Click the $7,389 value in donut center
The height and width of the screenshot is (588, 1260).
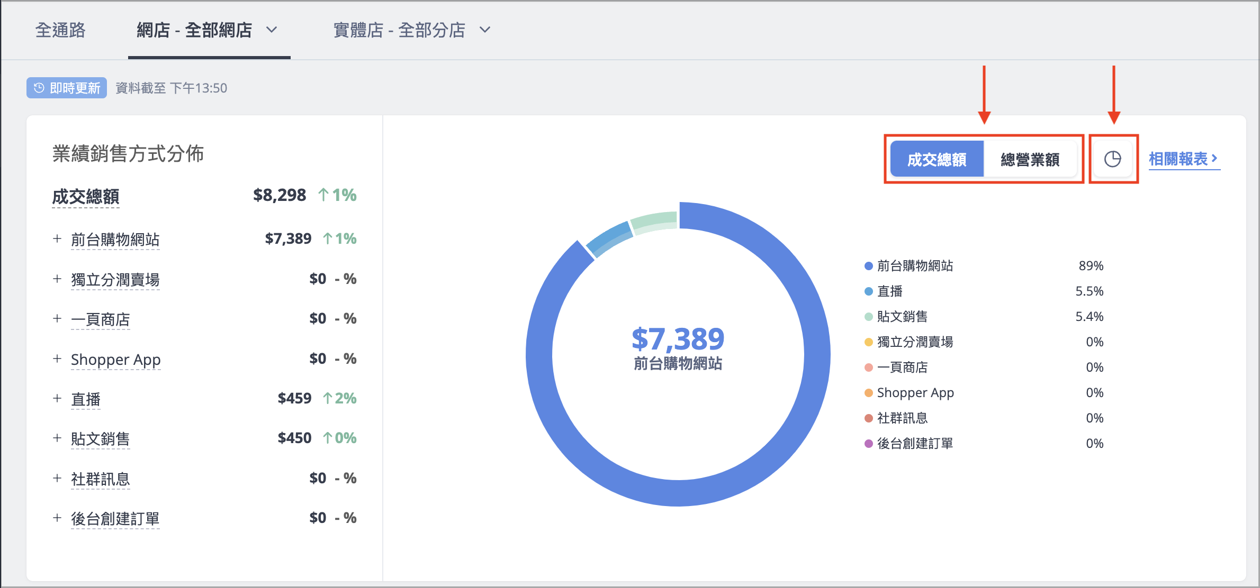click(678, 339)
